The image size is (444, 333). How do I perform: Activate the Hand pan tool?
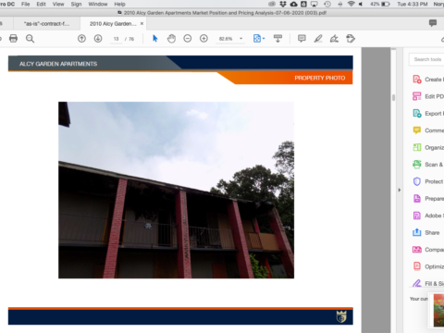(171, 39)
